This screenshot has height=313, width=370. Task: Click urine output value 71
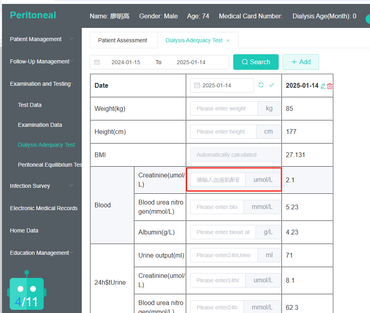pos(289,255)
